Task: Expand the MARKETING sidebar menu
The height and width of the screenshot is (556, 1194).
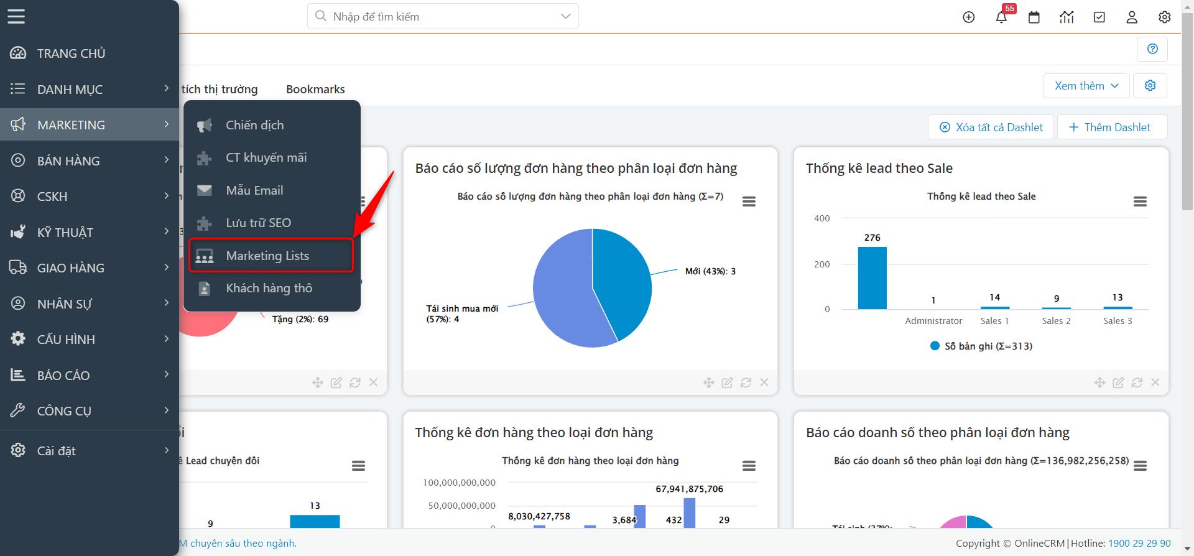Action: [x=90, y=124]
